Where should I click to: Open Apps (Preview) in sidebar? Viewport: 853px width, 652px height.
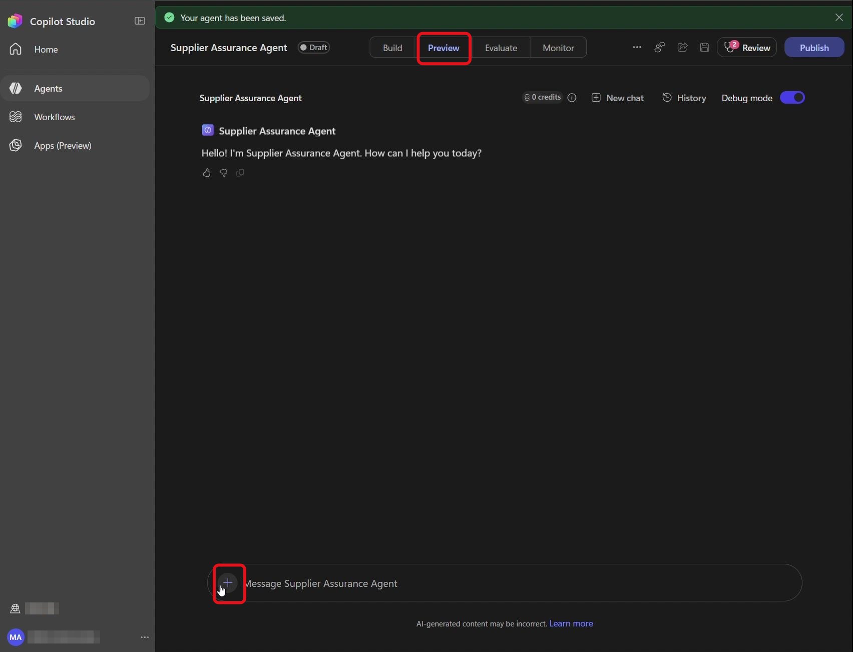[75, 145]
